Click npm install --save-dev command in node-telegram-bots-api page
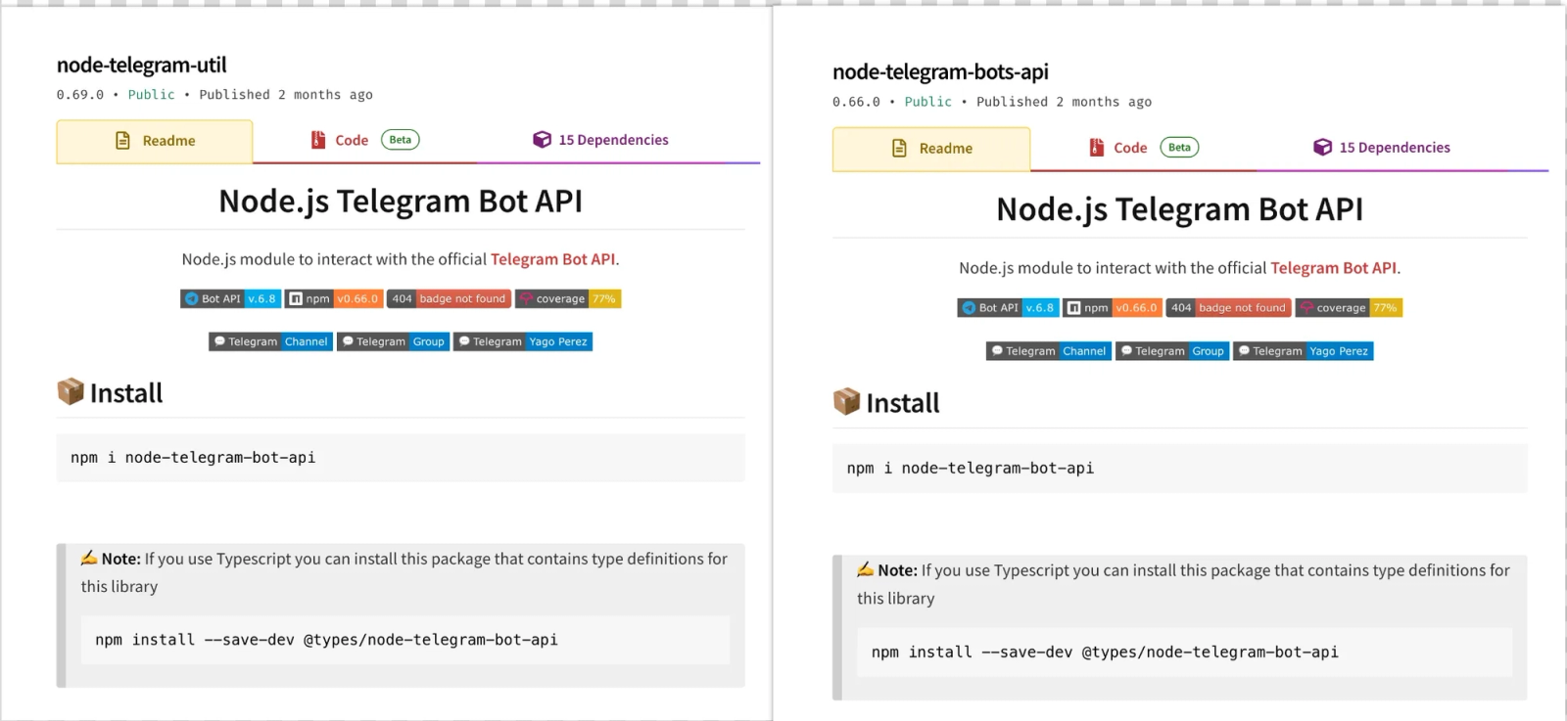1567x721 pixels. click(x=1185, y=653)
